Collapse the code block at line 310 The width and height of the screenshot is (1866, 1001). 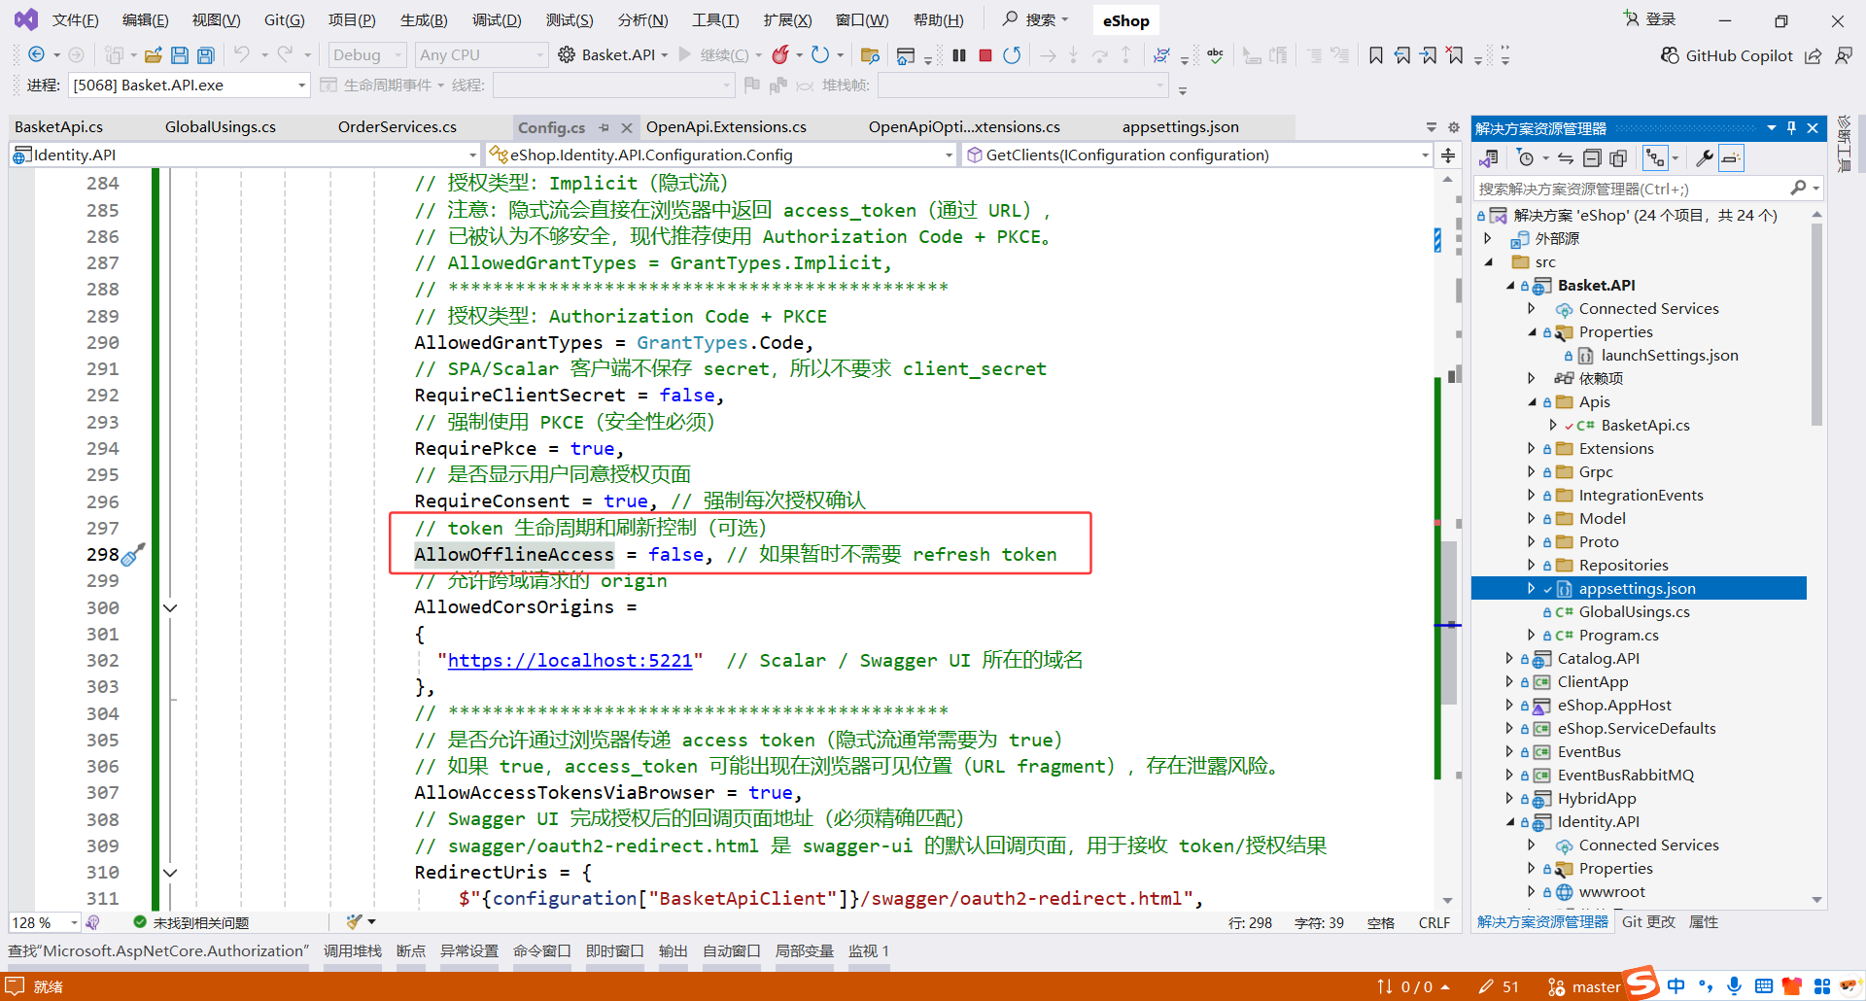coord(170,873)
